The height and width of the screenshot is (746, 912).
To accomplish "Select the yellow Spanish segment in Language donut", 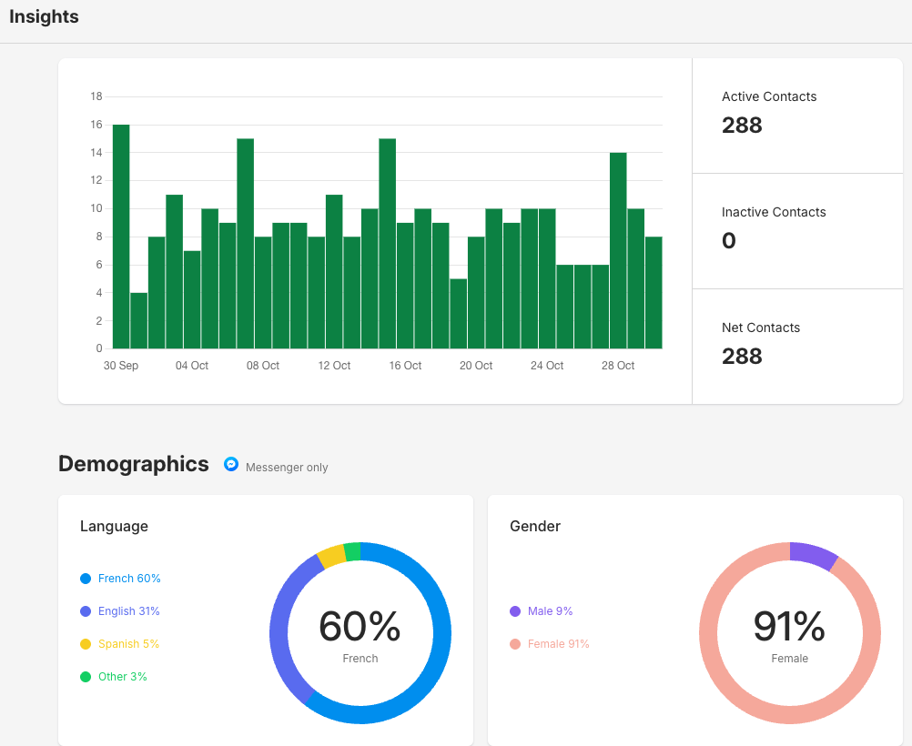I will (331, 556).
